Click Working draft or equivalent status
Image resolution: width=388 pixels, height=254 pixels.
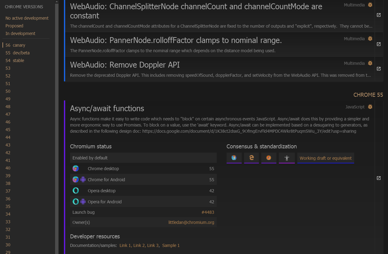tap(326, 158)
